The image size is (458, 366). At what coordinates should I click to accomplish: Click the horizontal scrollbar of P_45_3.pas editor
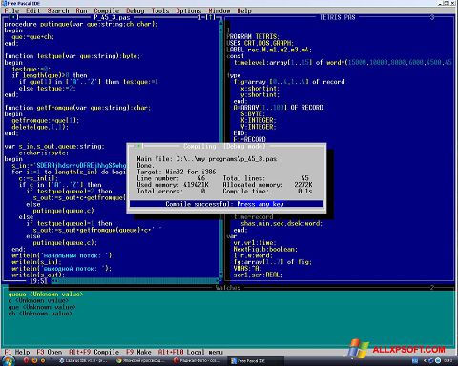(x=135, y=281)
